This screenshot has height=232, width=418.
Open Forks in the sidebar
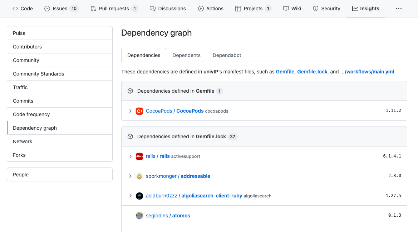click(x=60, y=155)
